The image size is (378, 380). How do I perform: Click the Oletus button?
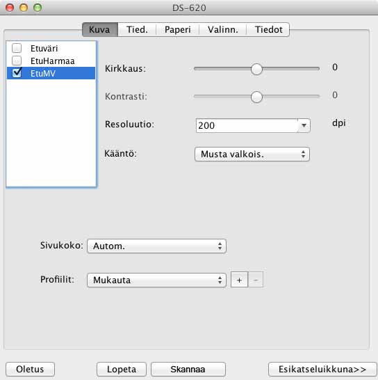click(x=31, y=369)
